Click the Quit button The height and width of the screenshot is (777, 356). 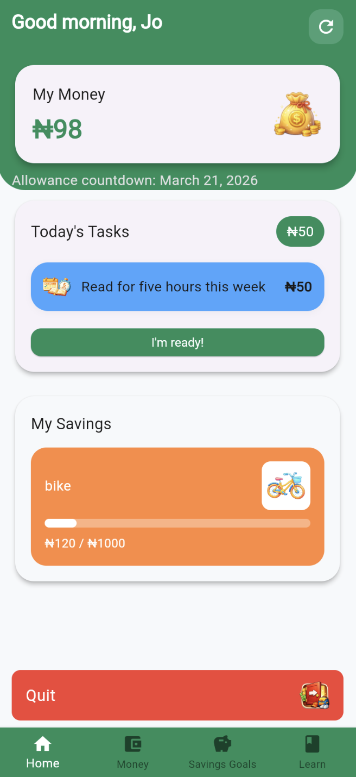(x=177, y=695)
